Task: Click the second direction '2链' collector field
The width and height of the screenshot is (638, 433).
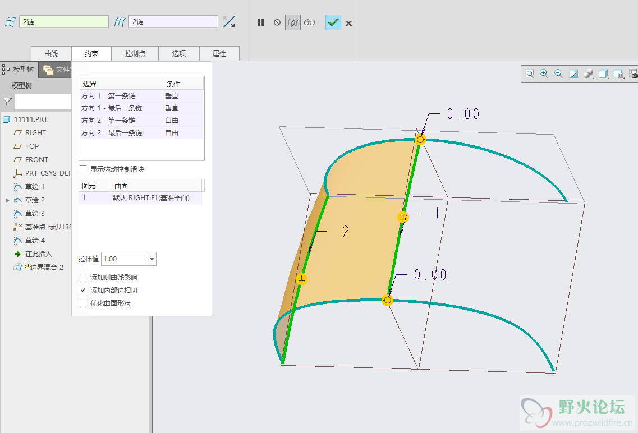Action: pyautogui.click(x=173, y=21)
